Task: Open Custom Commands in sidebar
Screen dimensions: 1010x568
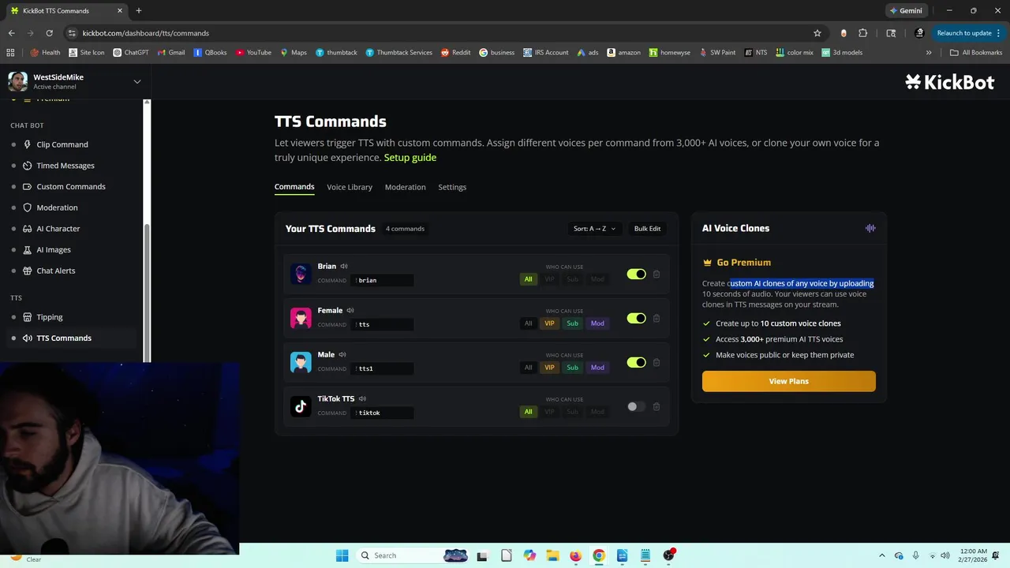Action: click(x=71, y=187)
